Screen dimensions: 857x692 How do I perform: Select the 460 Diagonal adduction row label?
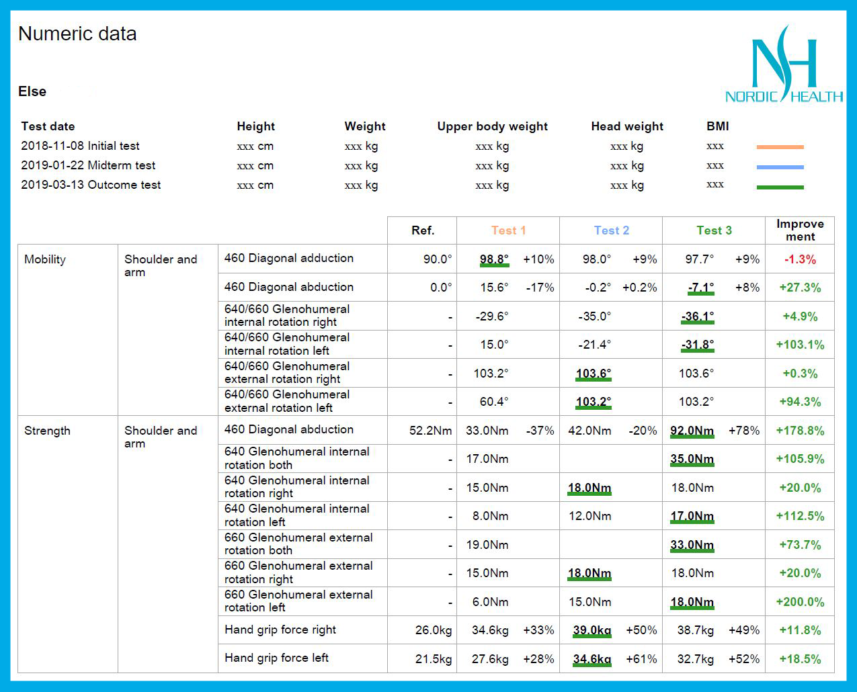[x=289, y=258]
